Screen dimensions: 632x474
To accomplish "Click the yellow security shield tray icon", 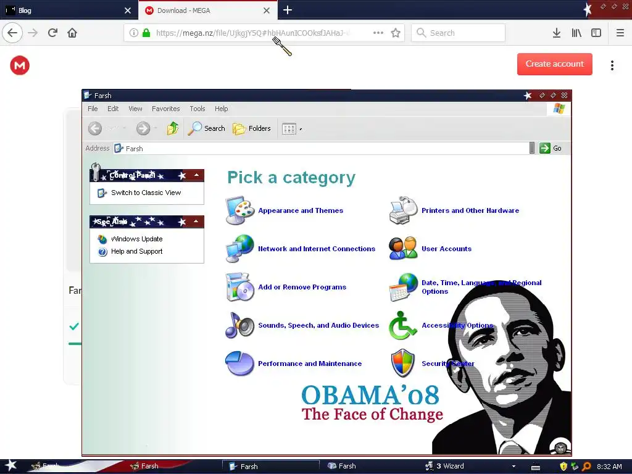I will 563,467.
